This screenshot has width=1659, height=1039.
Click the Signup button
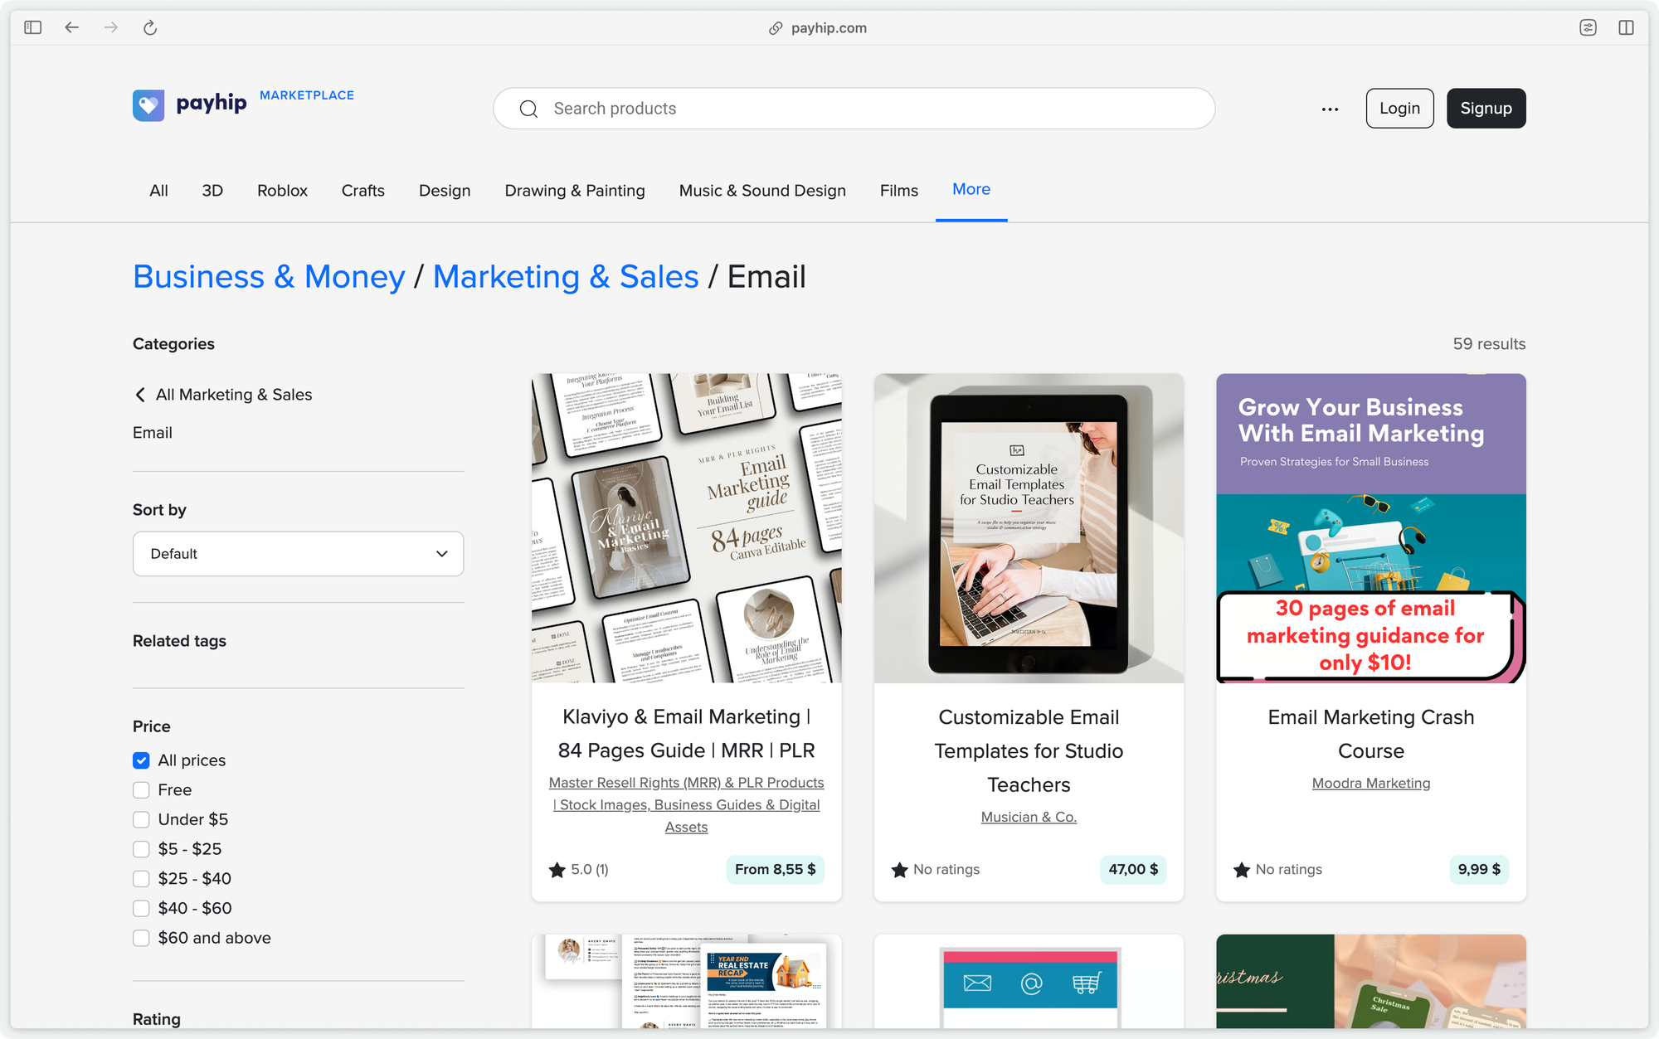[1486, 109]
